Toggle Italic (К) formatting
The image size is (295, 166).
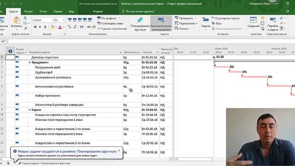[x=40, y=27]
